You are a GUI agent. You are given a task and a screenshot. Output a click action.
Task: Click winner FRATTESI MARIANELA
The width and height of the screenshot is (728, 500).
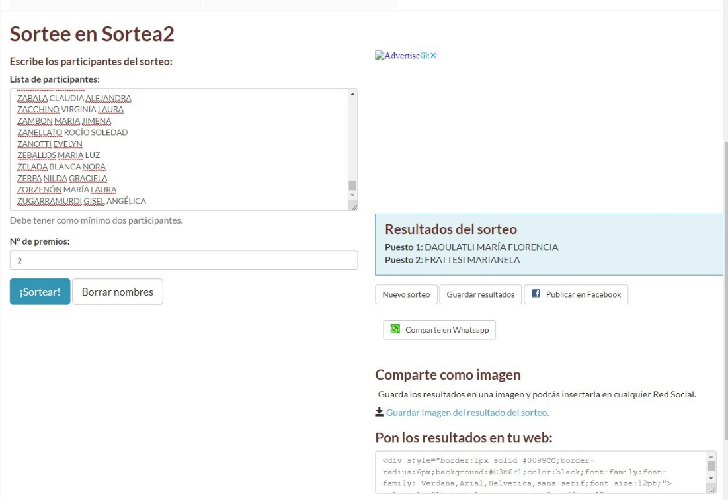[472, 259]
